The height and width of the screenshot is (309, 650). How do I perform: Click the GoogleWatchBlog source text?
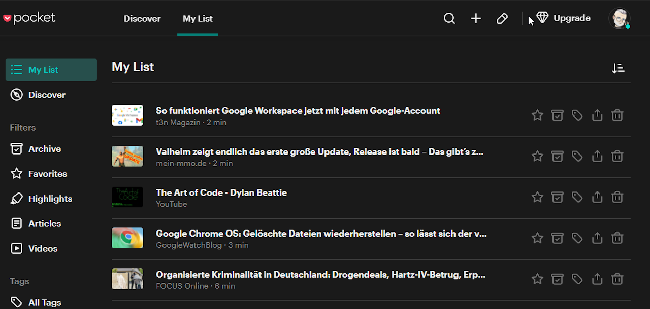(189, 245)
